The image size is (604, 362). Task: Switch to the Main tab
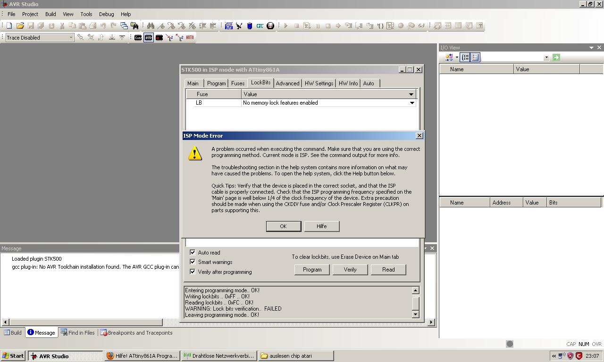(193, 83)
